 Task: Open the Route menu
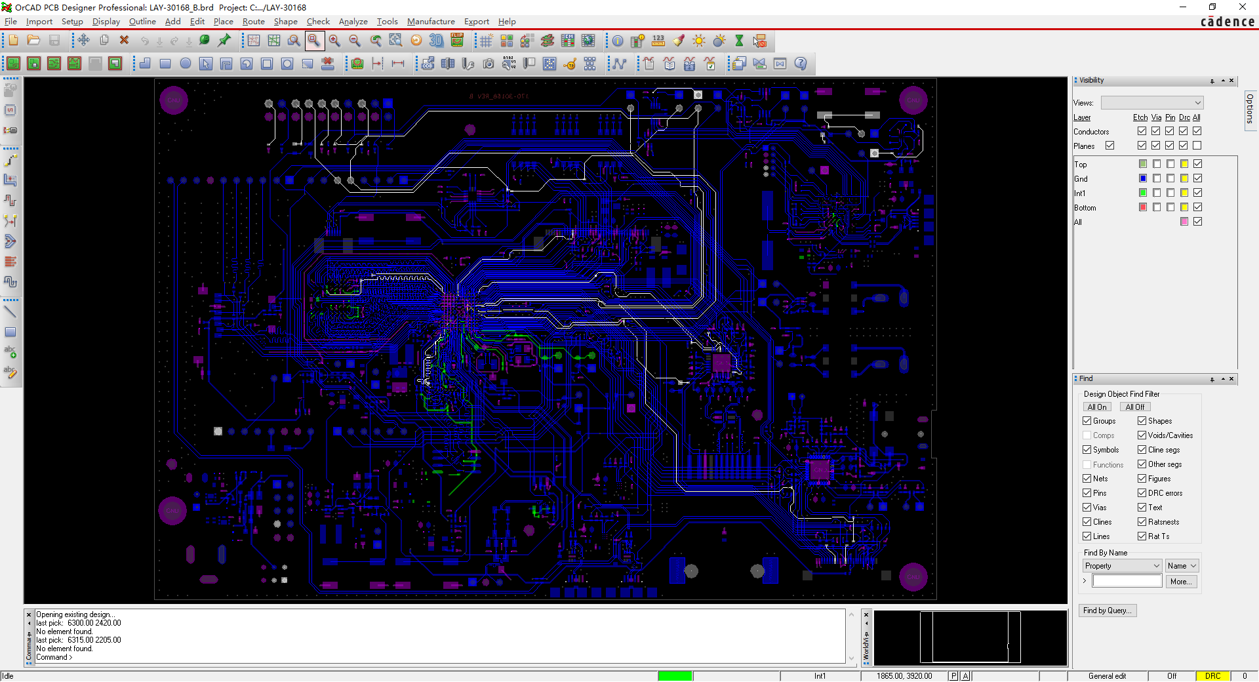coord(253,22)
